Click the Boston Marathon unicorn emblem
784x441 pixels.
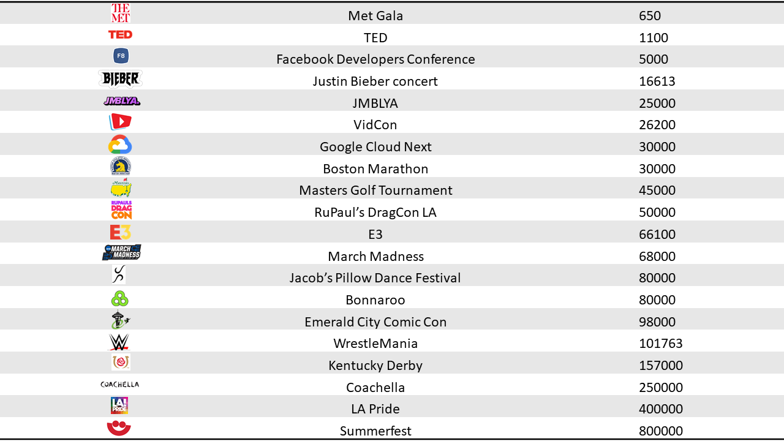tap(121, 167)
